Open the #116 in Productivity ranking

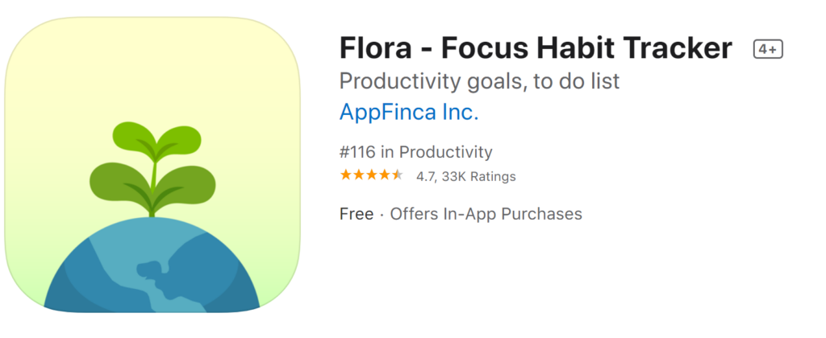pyautogui.click(x=416, y=152)
